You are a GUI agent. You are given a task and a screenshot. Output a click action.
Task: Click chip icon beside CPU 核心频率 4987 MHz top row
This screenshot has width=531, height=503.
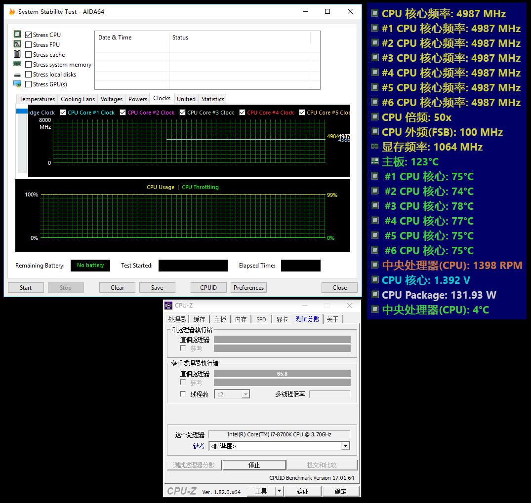click(x=374, y=13)
